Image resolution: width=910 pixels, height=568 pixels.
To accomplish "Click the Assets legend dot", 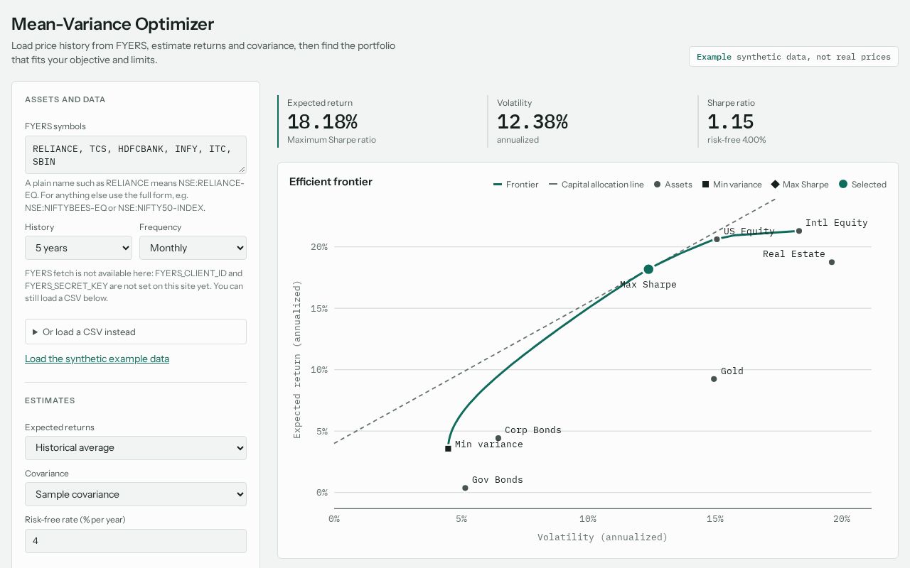I will tap(657, 185).
